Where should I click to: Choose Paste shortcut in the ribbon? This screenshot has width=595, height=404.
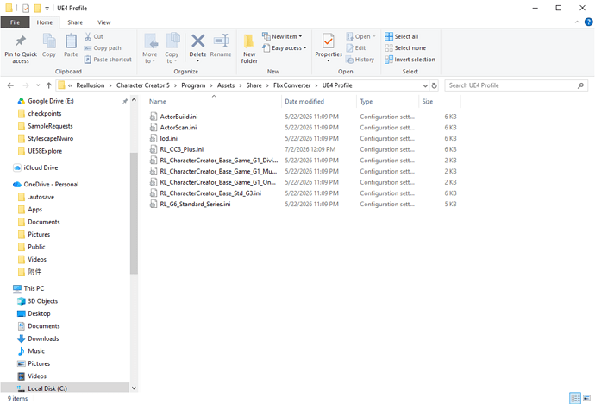(108, 60)
